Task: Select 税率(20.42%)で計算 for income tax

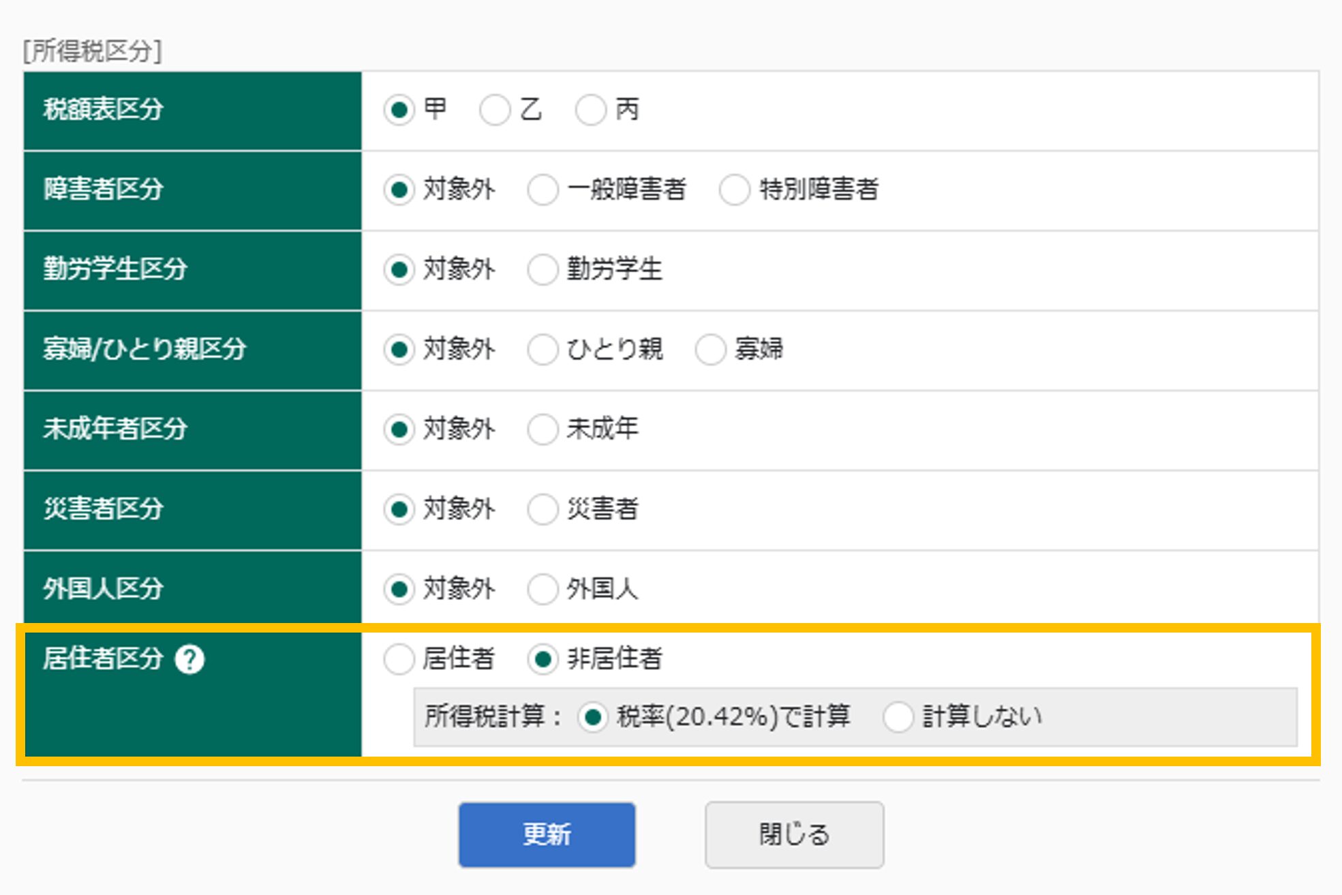Action: (x=594, y=716)
